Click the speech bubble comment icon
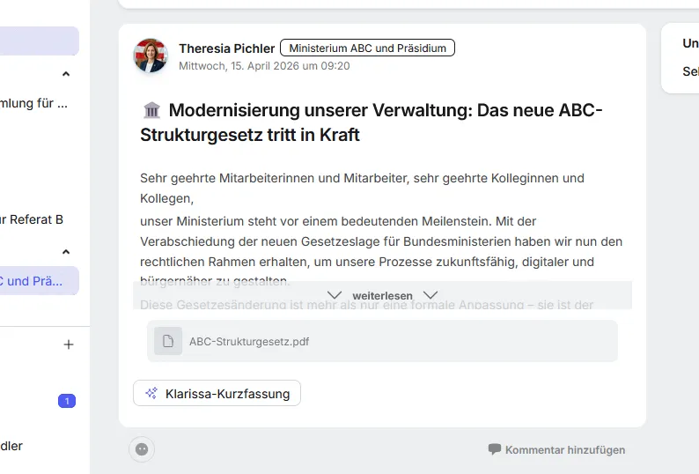 pos(495,449)
